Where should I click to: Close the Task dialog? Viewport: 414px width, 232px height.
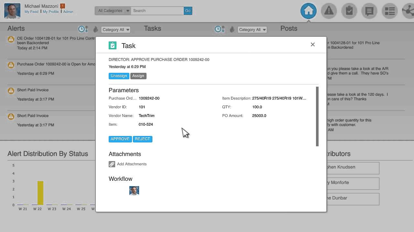pyautogui.click(x=312, y=44)
